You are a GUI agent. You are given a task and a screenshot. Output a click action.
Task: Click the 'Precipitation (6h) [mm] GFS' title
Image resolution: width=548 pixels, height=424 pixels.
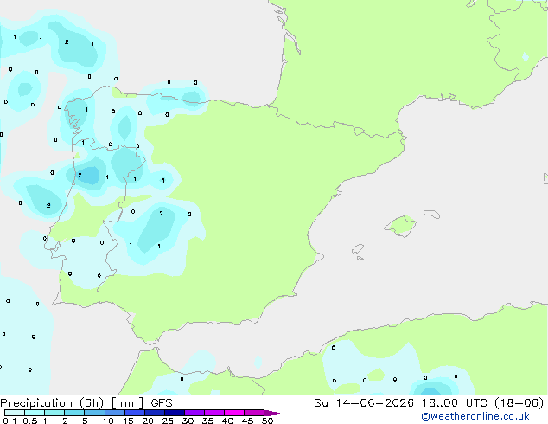[x=86, y=403]
